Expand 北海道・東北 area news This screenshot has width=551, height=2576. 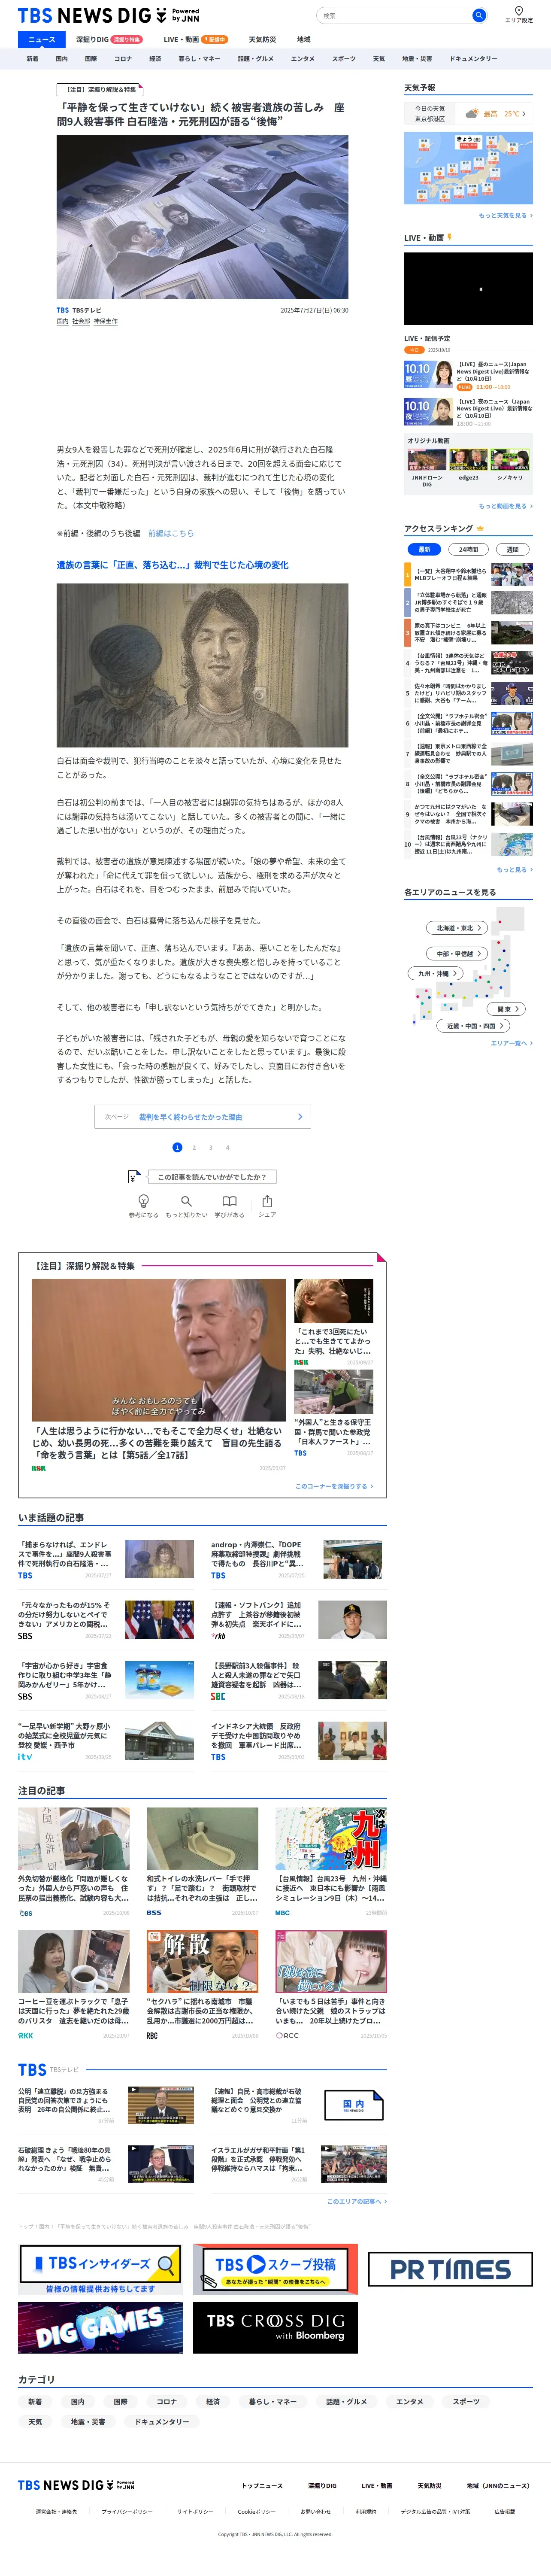(458, 928)
